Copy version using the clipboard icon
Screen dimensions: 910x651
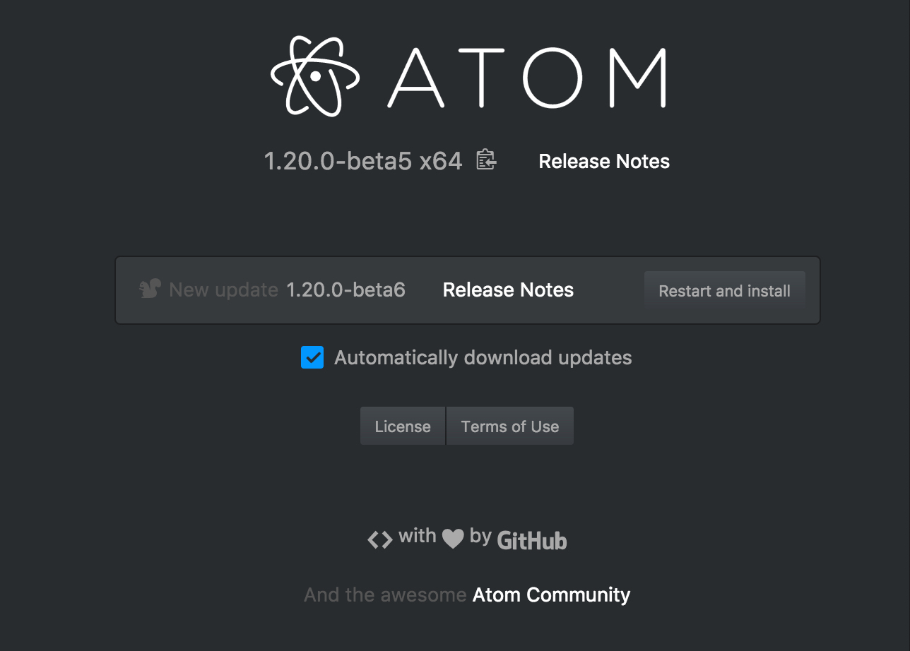click(486, 160)
